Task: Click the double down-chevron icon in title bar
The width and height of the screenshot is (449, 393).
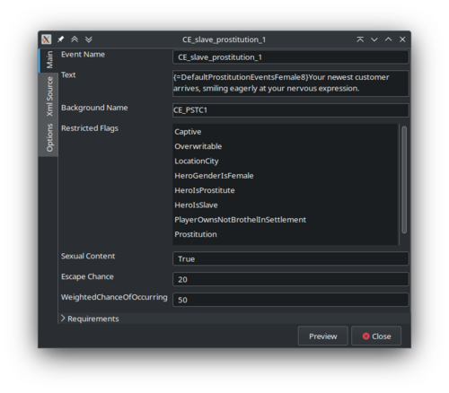Action: [89, 39]
